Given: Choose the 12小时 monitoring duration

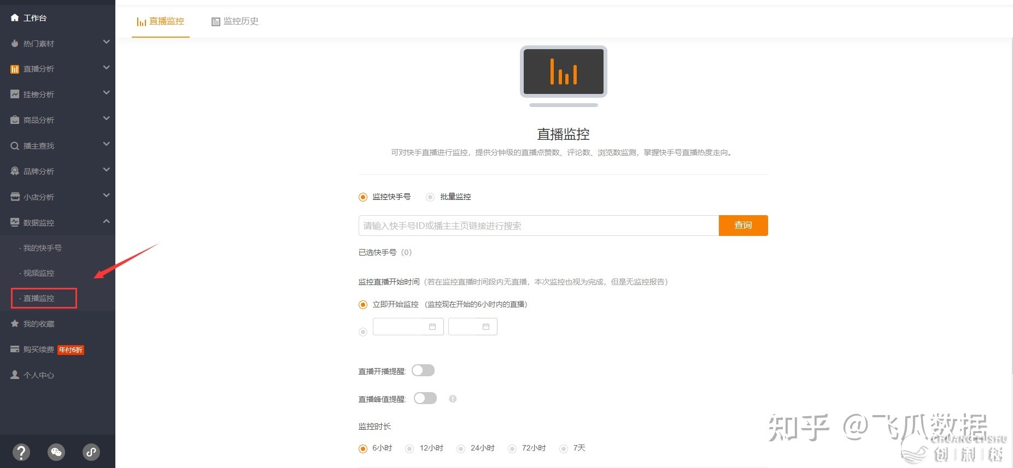Looking at the screenshot, I should 409,449.
